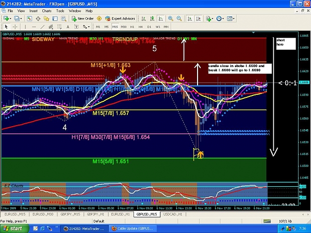Open the Strategy Tester icon
This screenshot has height=233, width=311.
(64, 18)
